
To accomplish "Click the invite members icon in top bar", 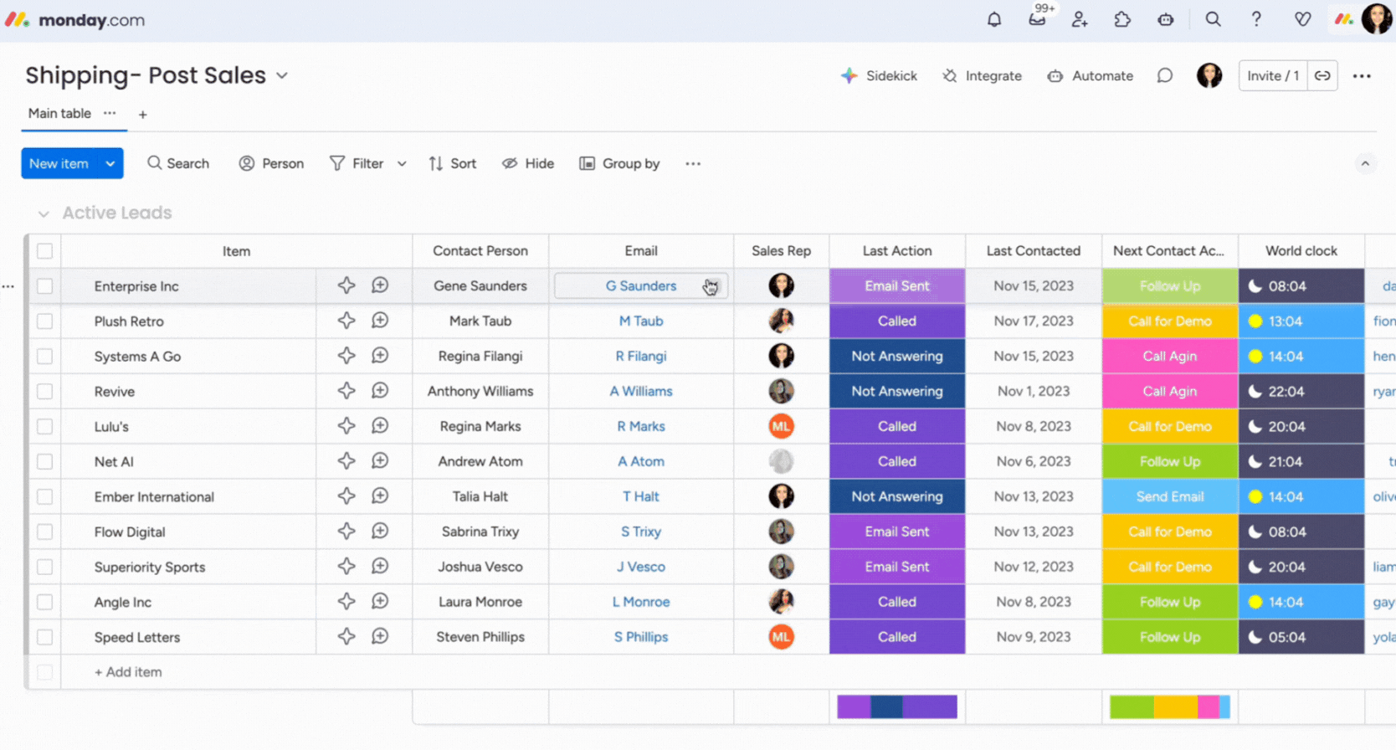I will 1080,19.
